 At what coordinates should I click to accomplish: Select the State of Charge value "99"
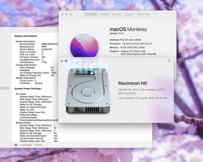point(53,75)
